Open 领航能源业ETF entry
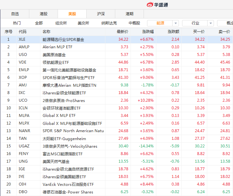 tap(56, 62)
